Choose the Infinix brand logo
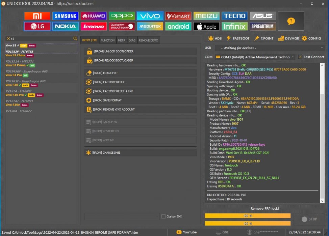Image resolution: width=329 pixels, height=236 pixels. point(234,26)
